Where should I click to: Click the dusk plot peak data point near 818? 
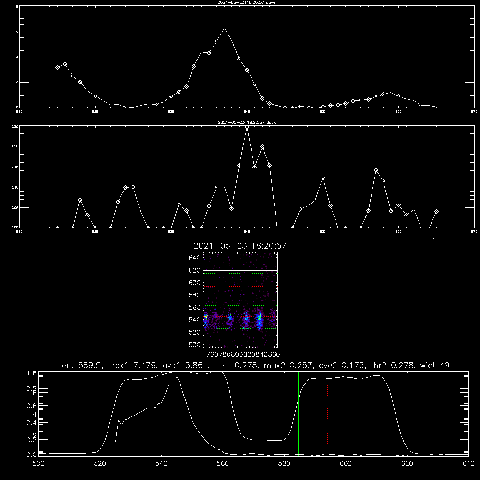click(x=80, y=200)
